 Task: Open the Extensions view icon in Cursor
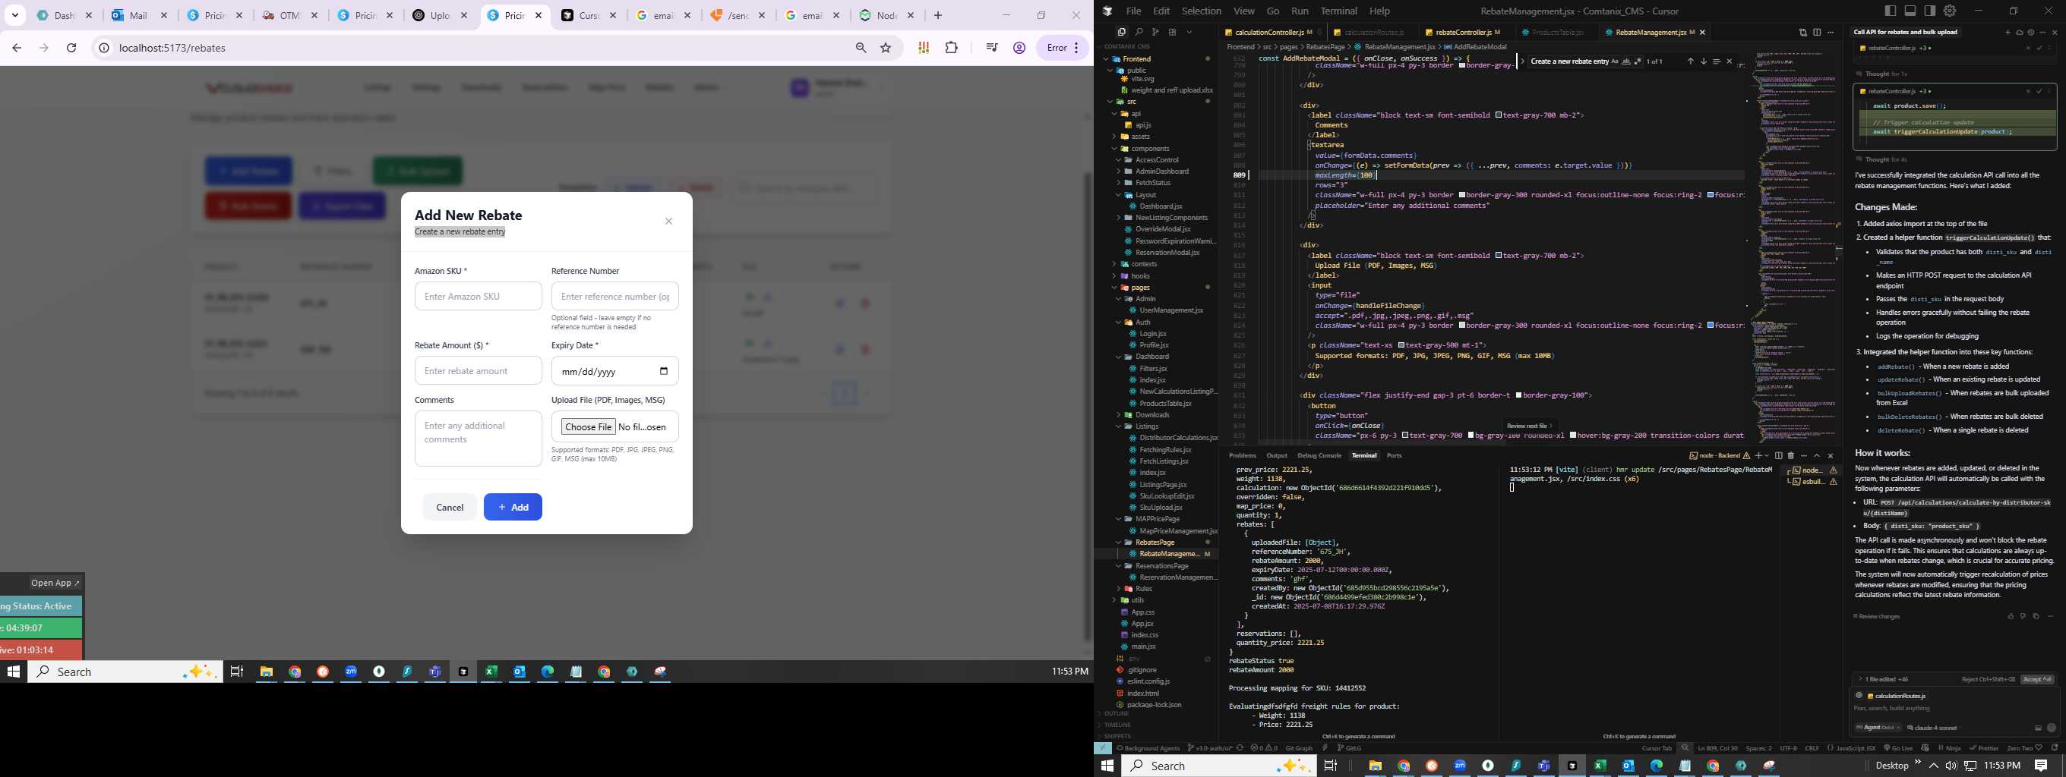1172,32
